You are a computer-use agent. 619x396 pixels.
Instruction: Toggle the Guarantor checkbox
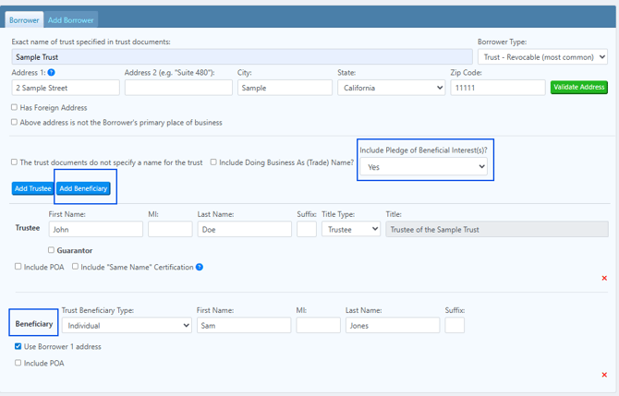[x=51, y=250]
